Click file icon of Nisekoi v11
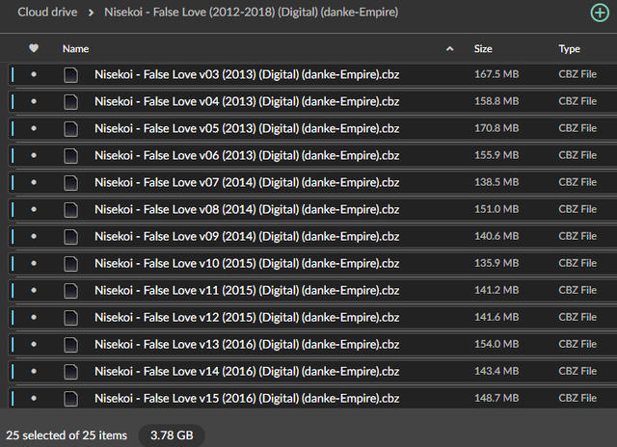Image resolution: width=617 pixels, height=447 pixels. (70, 291)
